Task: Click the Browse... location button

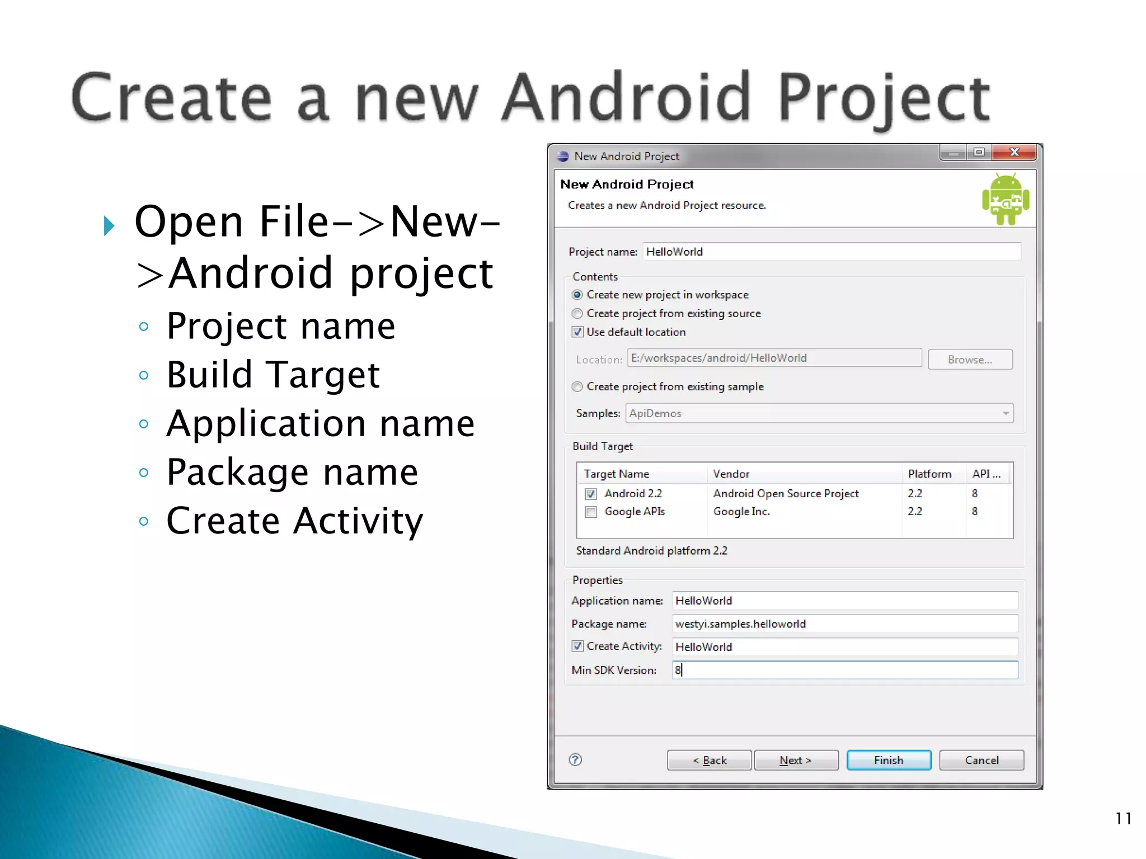Action: (970, 360)
